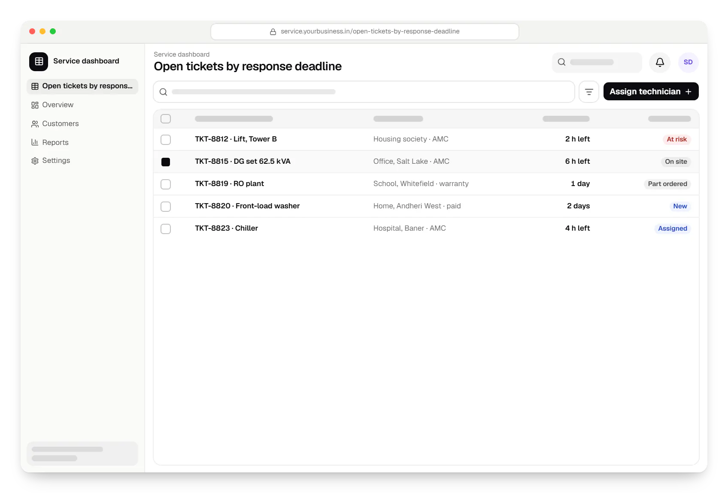The image size is (728, 493).
Task: Click Home, Andheri West · paid cell
Action: [x=417, y=206]
